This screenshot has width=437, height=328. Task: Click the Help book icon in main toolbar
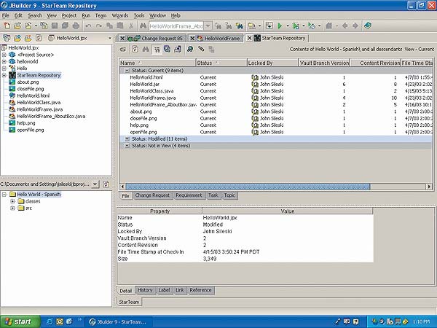click(368, 26)
